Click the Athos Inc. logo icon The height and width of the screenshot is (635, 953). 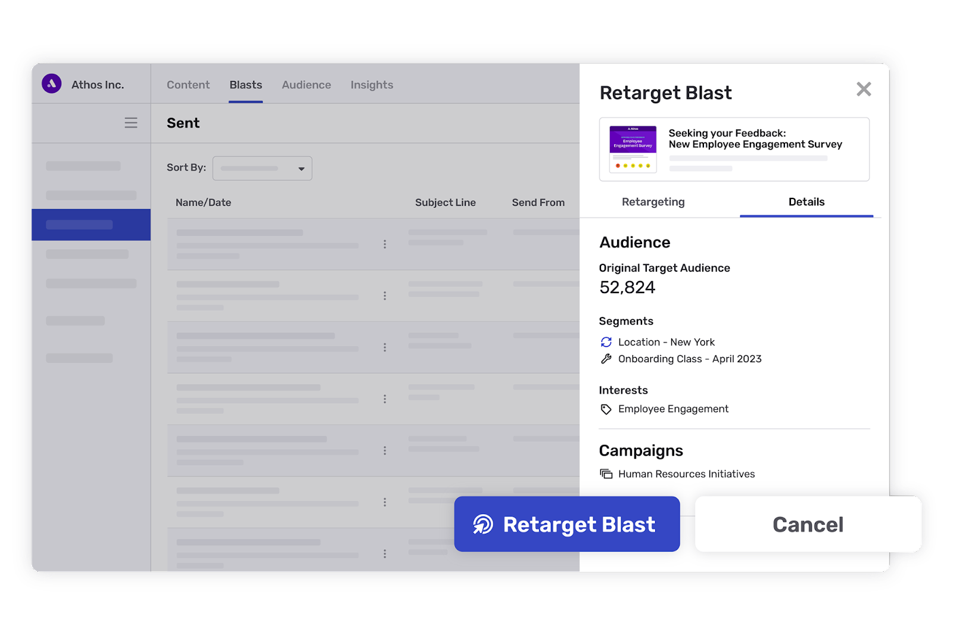[x=52, y=84]
